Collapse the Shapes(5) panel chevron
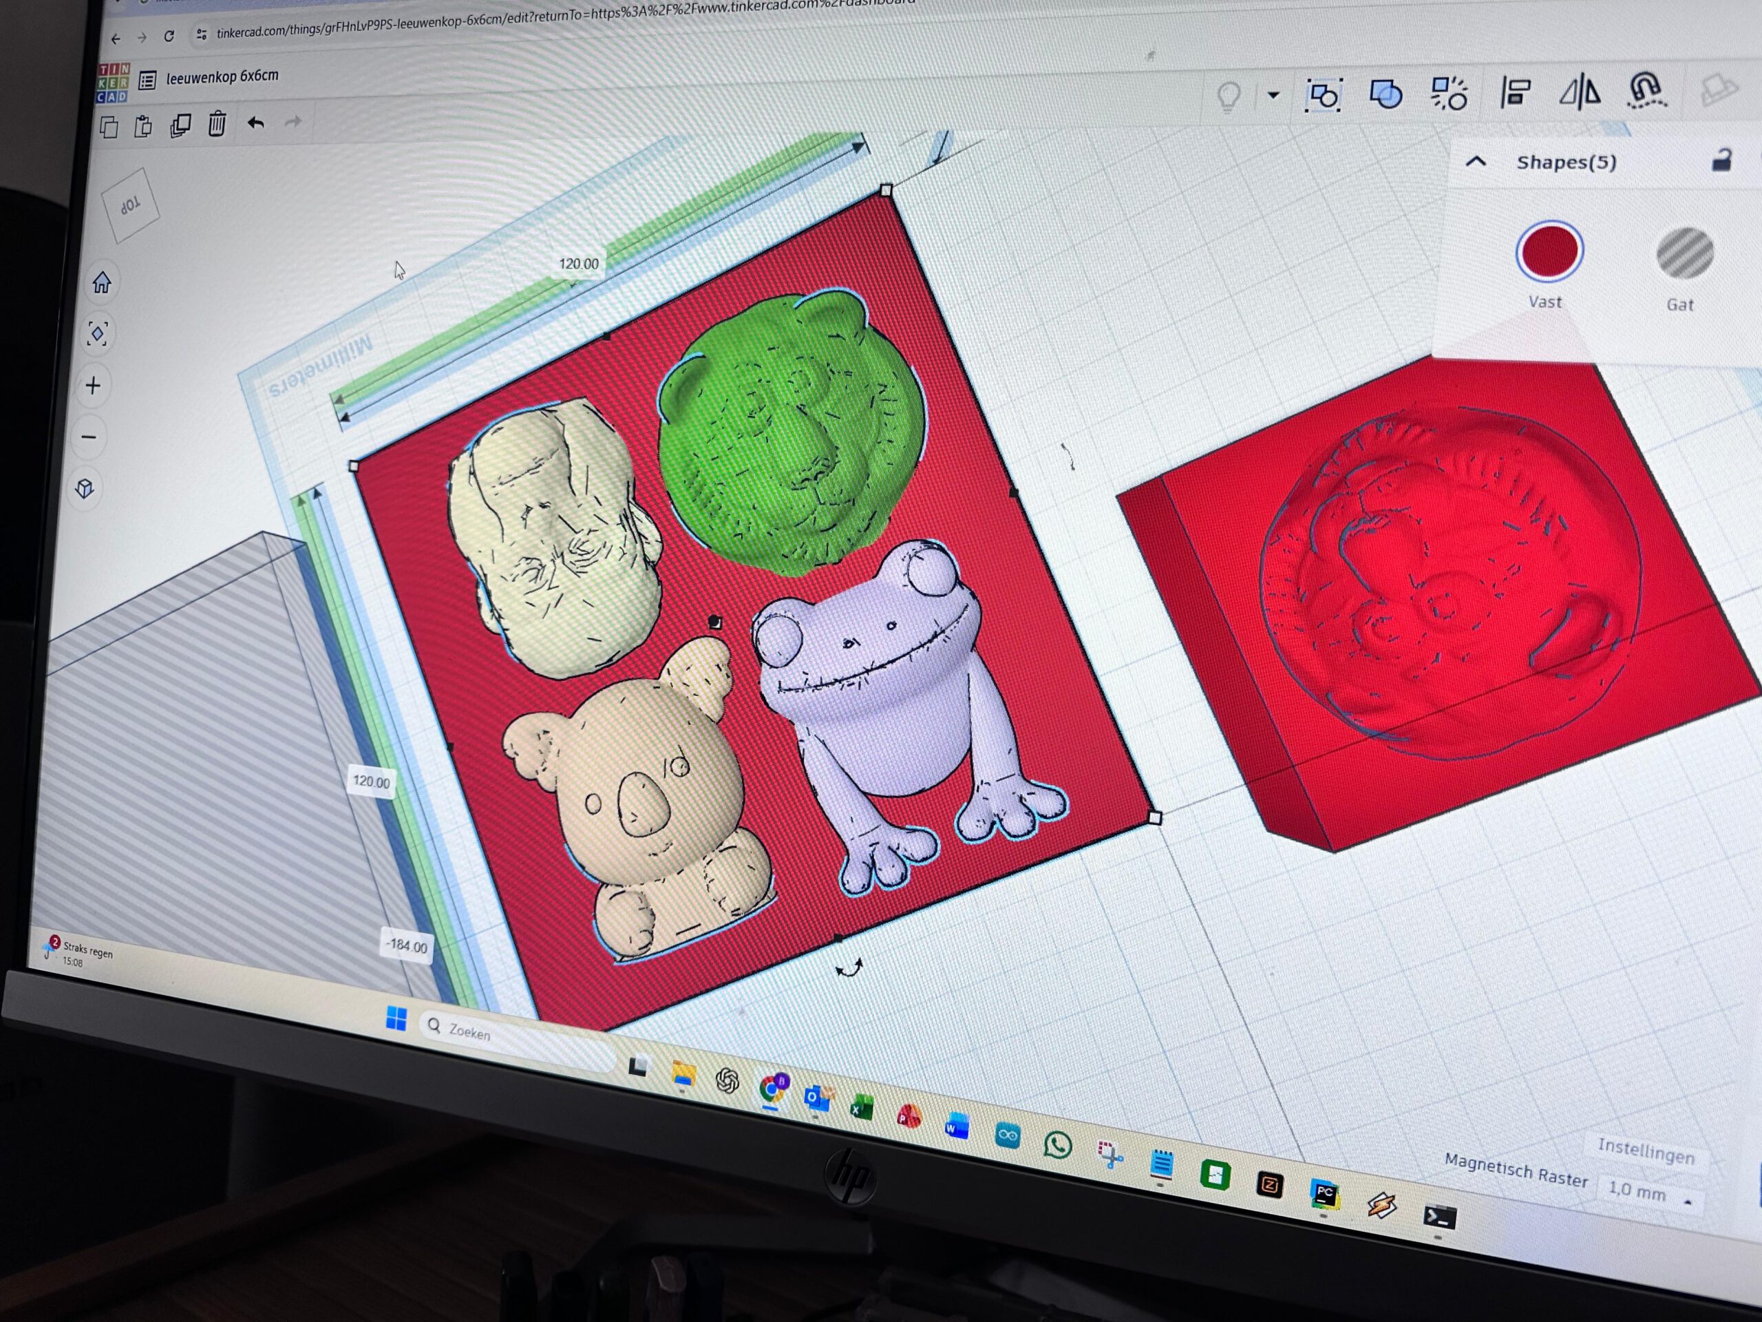1762x1322 pixels. (x=1475, y=162)
